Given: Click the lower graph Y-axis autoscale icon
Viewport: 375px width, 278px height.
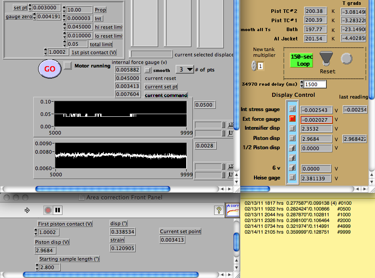Looking at the screenshot, I should (231, 174).
